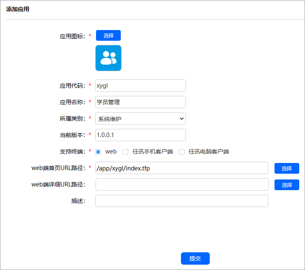Viewport: 305px width, 270px height.
Task: Open the 所属类别 dropdown showing 系统维护
Action: (x=140, y=119)
